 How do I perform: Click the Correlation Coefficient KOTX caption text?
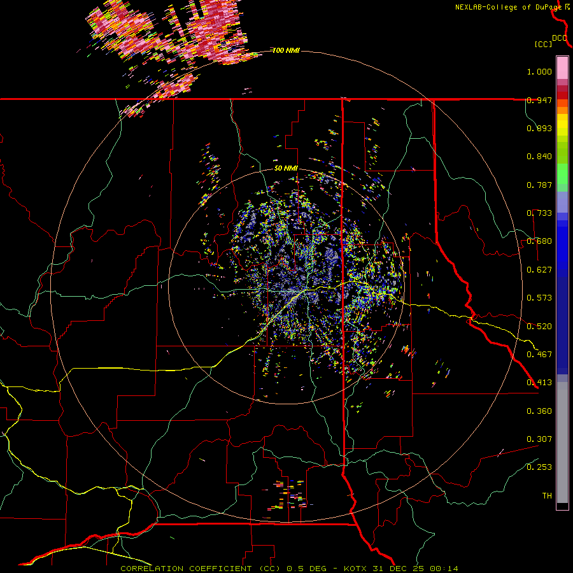click(x=289, y=569)
